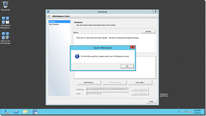Copy the VMAC to clipboard

click(140, 93)
